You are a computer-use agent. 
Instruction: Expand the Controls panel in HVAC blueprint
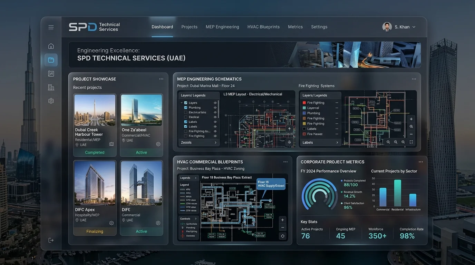[x=188, y=219]
